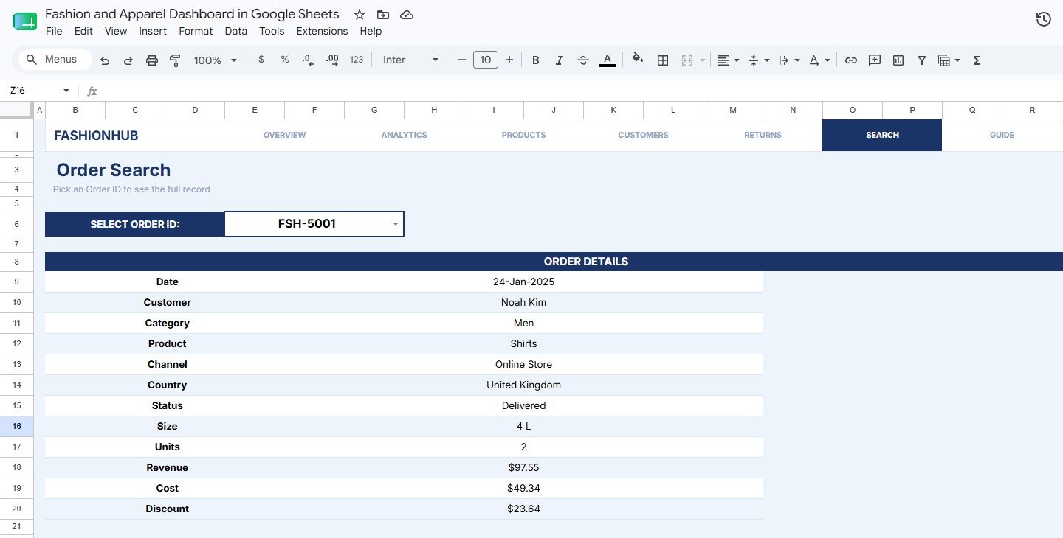Open the Edit menu

point(83,31)
